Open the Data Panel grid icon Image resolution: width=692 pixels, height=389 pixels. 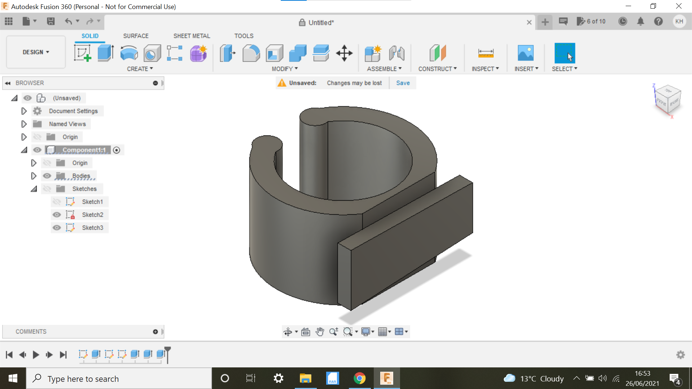(9, 21)
